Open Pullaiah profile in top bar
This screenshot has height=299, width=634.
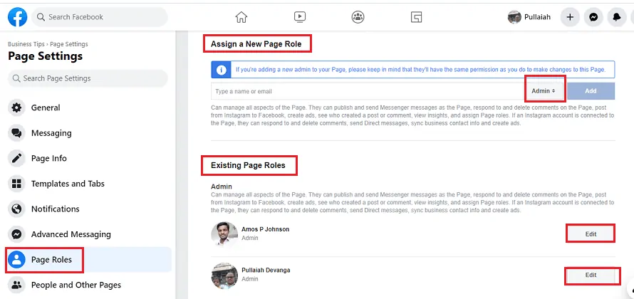pos(530,17)
